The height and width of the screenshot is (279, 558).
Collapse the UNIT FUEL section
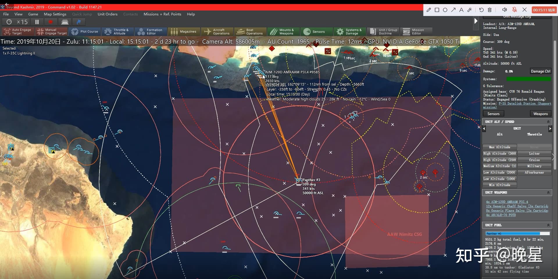[548, 225]
